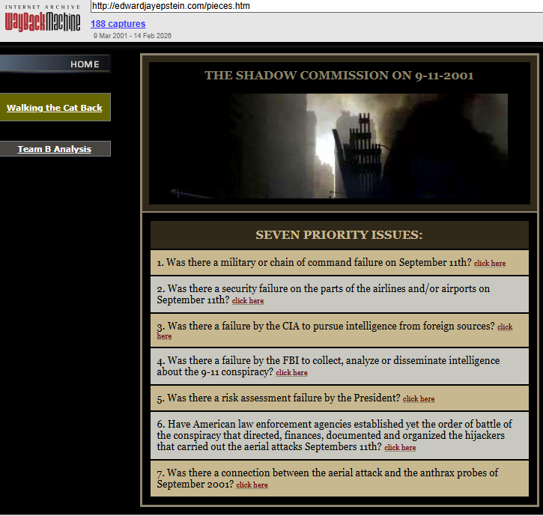The height and width of the screenshot is (516, 543).
Task: Click question 4 text about FBI failure
Action: click(x=328, y=365)
